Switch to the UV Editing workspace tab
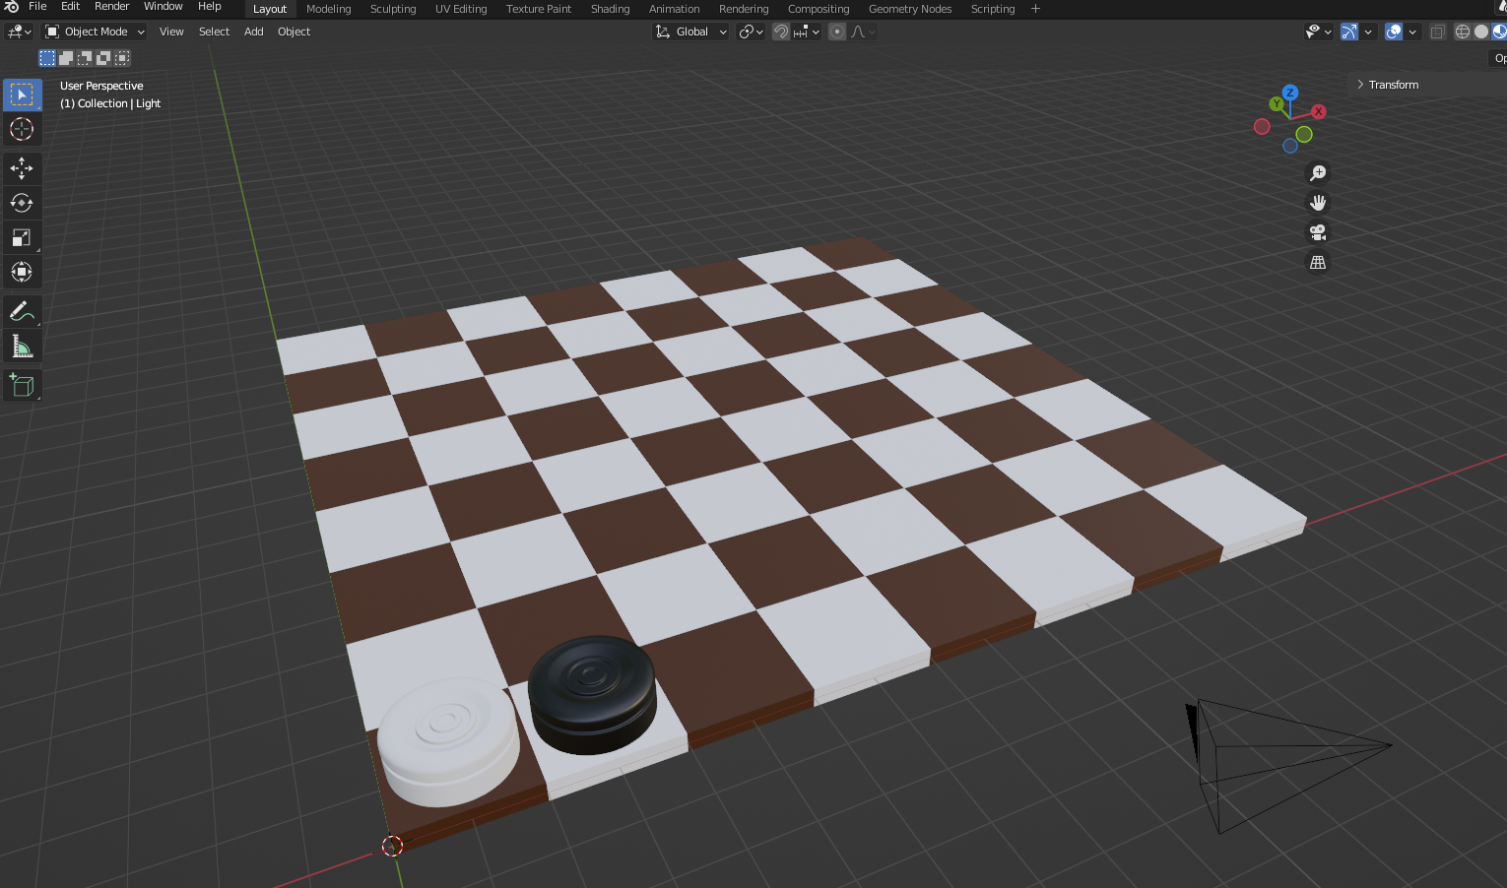 [x=461, y=9]
